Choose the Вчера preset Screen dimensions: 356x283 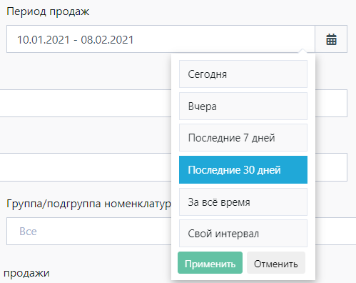243,106
